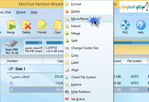Click the Merge icon in context menu
The height and width of the screenshot is (102, 149).
click(67, 33)
